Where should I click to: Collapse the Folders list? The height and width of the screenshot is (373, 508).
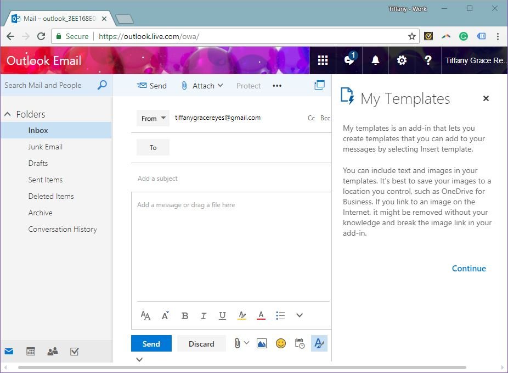8,114
